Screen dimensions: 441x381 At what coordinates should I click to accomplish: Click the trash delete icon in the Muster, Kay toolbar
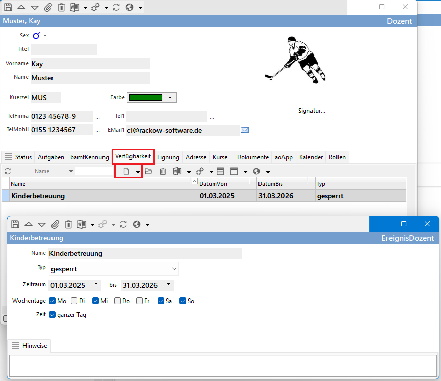click(x=61, y=8)
